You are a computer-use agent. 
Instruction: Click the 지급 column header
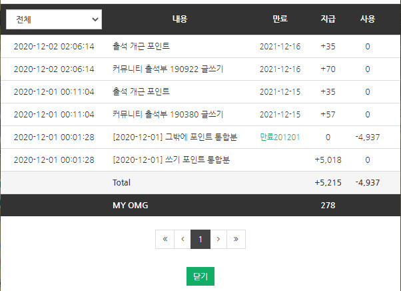tap(328, 19)
